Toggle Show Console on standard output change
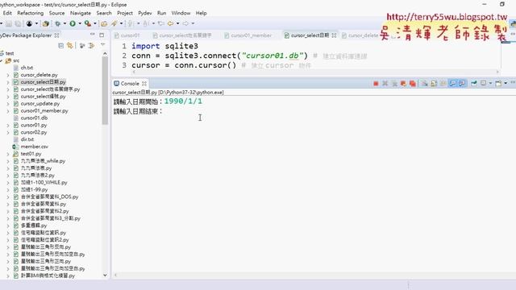Image resolution: width=516 pixels, height=290 pixels. pos(453,84)
